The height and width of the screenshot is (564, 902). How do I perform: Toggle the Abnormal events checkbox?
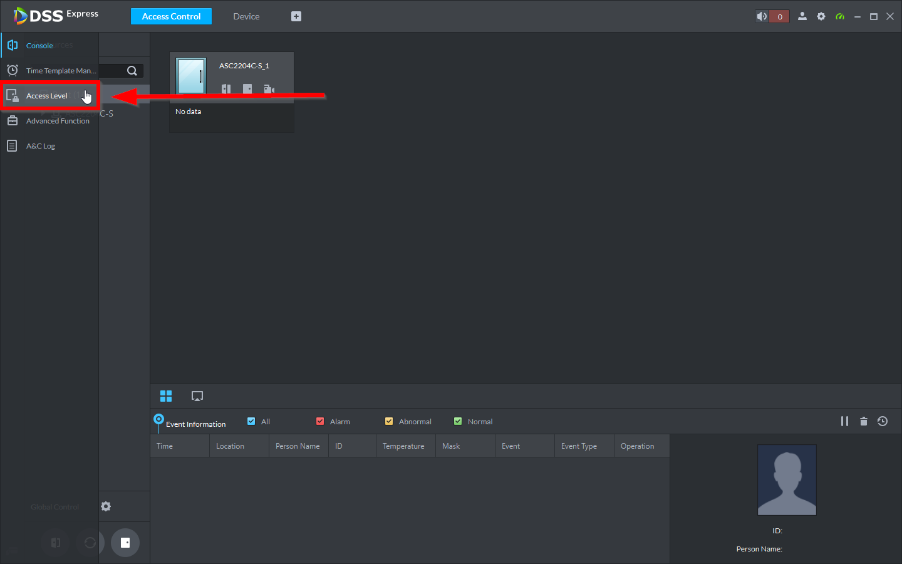point(389,421)
